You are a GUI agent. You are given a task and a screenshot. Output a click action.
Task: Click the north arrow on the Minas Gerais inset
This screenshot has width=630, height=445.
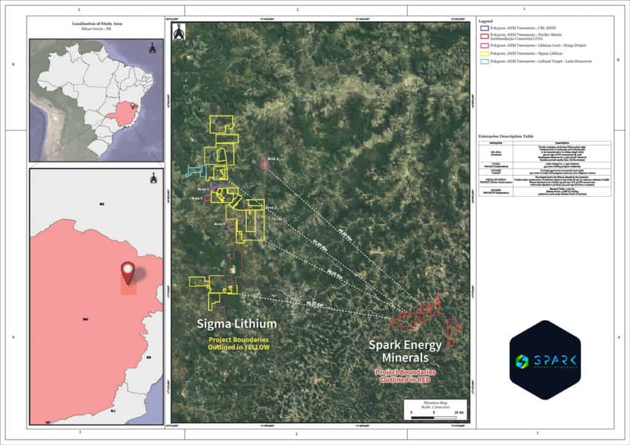click(x=153, y=178)
